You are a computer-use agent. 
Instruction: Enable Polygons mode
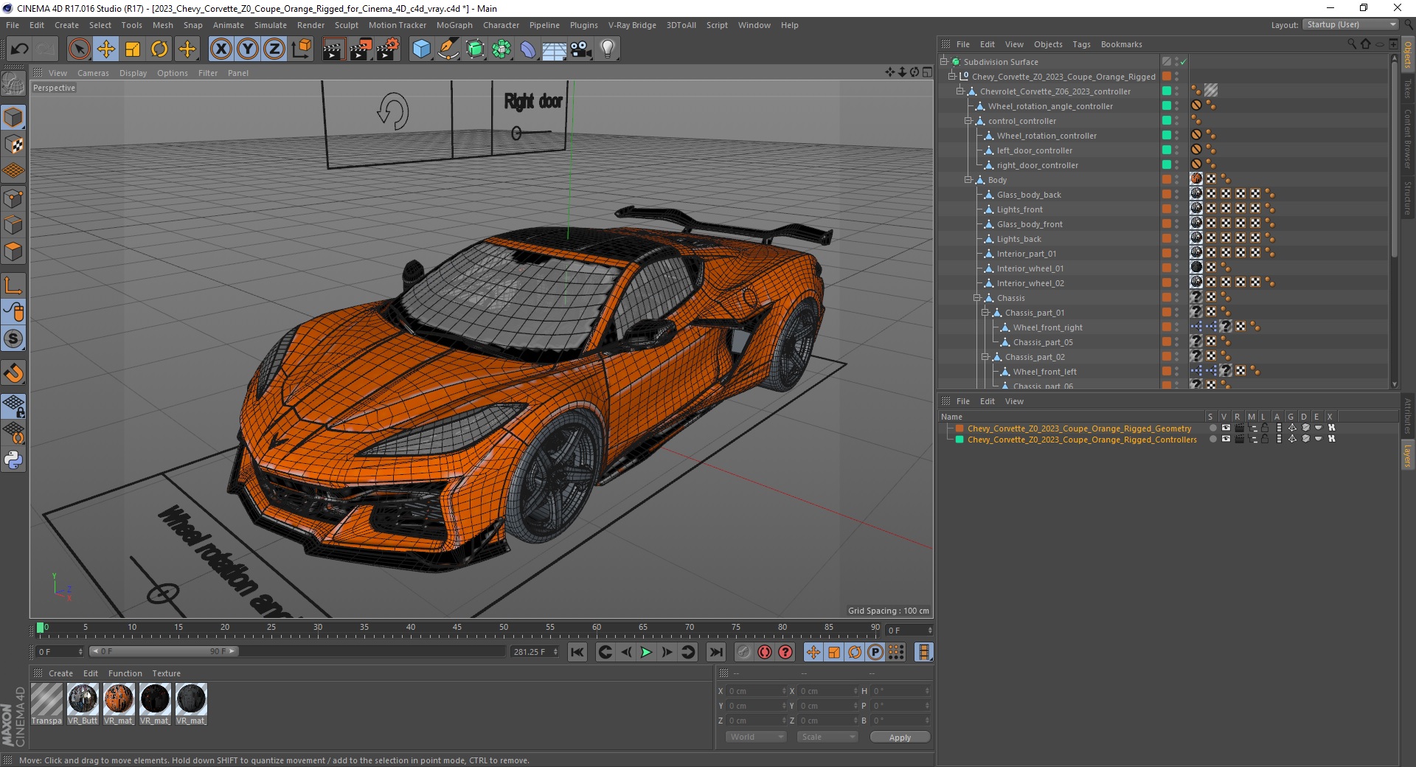click(13, 251)
